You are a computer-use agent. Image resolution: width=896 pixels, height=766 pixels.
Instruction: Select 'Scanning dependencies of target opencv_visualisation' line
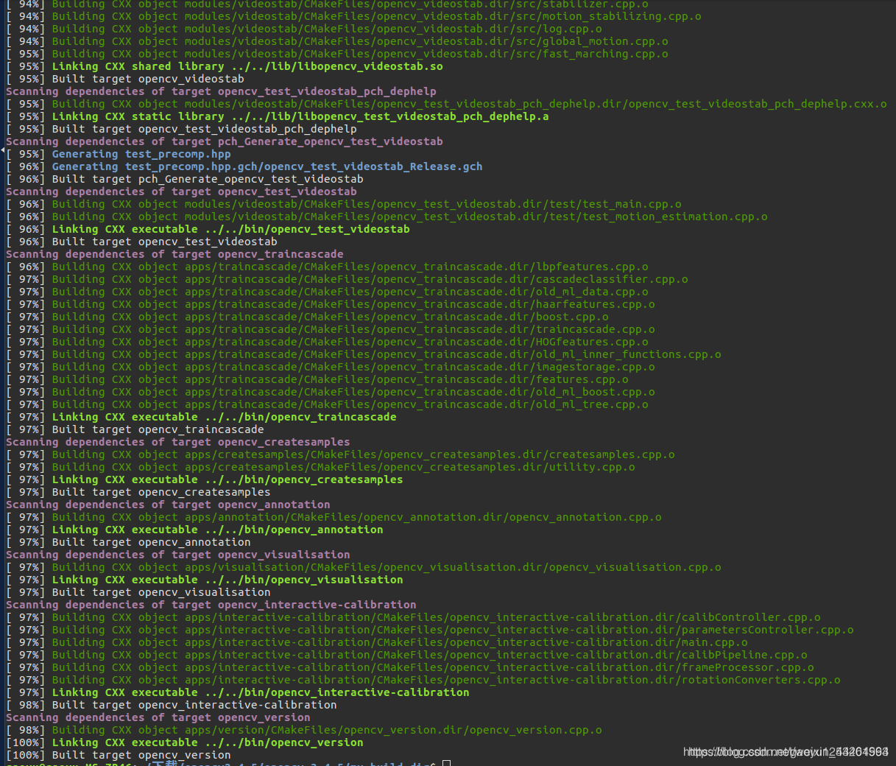[x=178, y=555]
